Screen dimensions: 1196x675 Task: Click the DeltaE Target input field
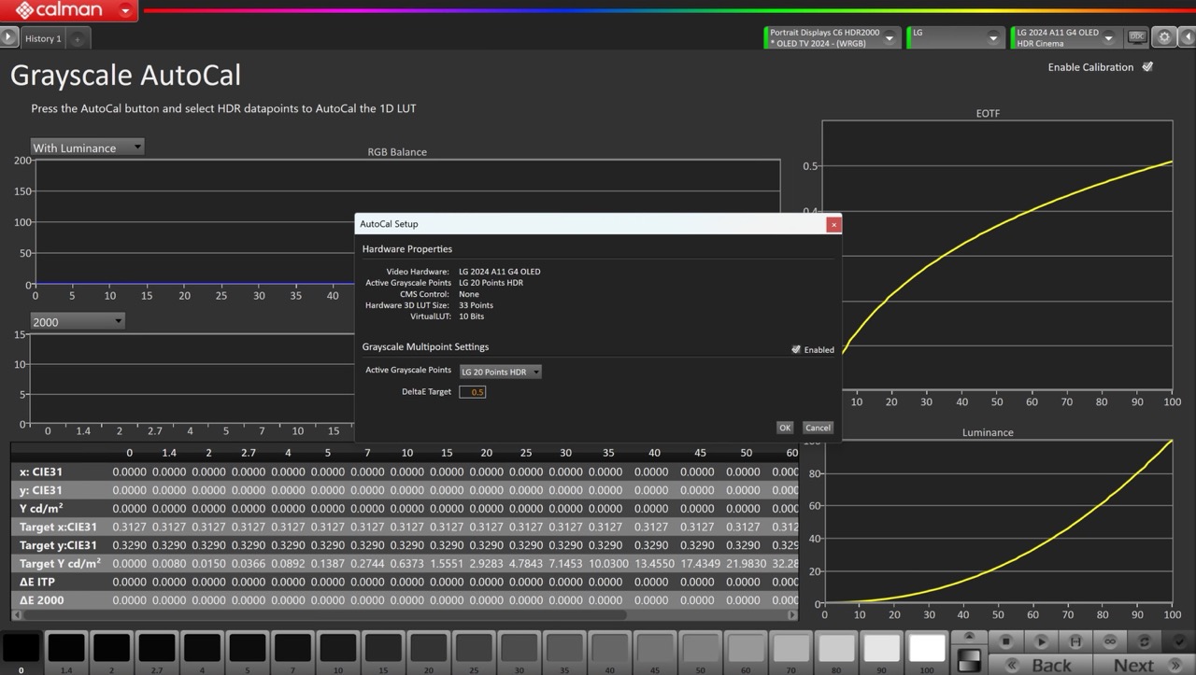tap(472, 392)
